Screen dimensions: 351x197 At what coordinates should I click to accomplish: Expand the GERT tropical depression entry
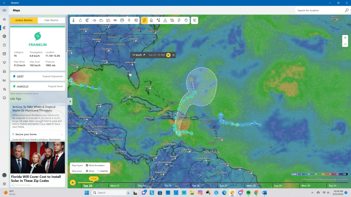point(37,77)
